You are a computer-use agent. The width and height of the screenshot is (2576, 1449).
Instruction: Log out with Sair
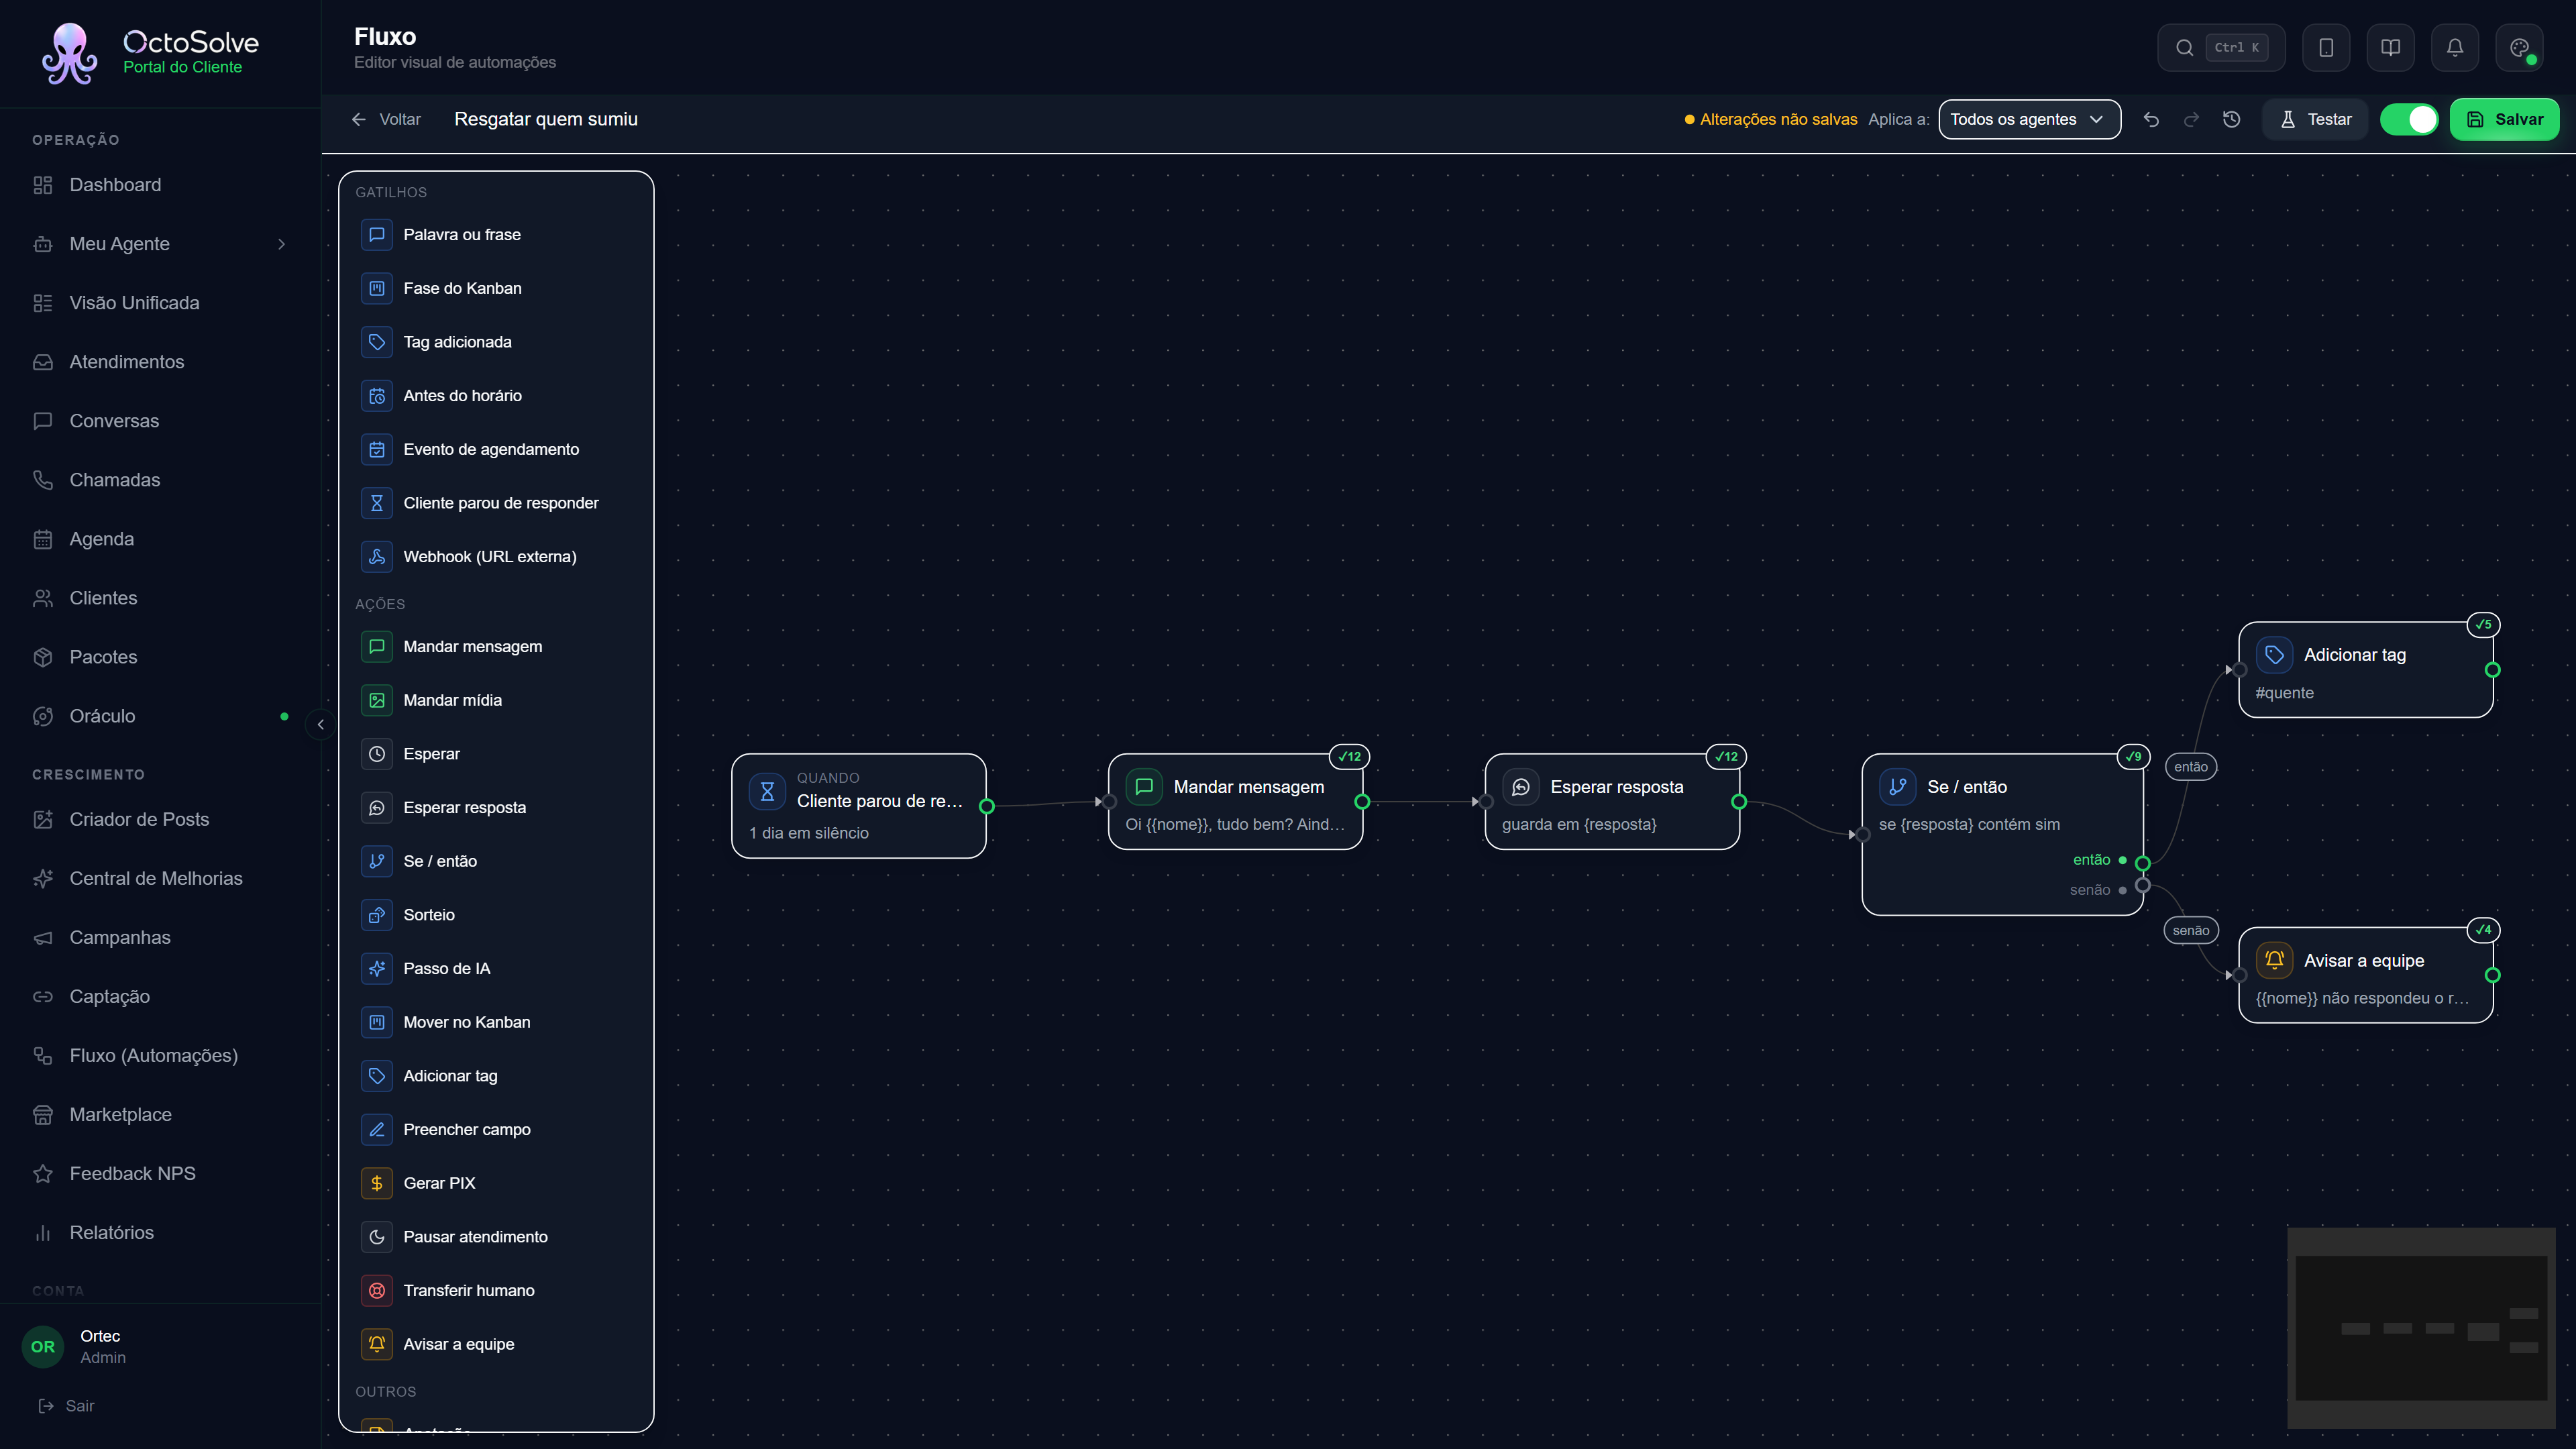66,1405
